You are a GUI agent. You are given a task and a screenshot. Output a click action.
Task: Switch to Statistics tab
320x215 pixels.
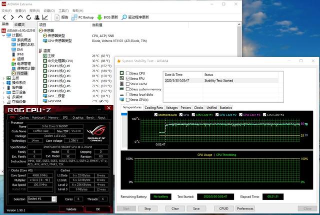pyautogui.click(x=226, y=108)
